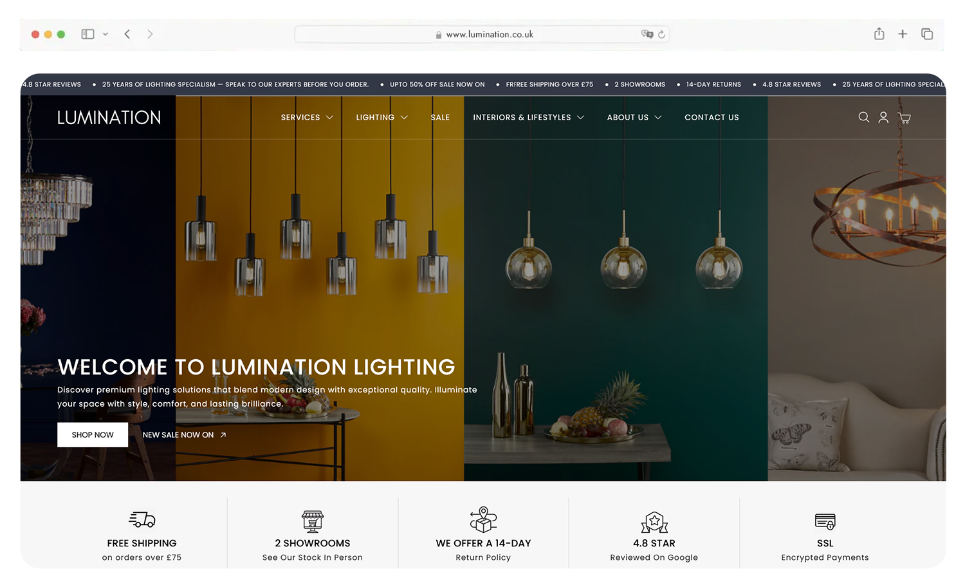
Task: Open the About Us dropdown
Action: 634,117
